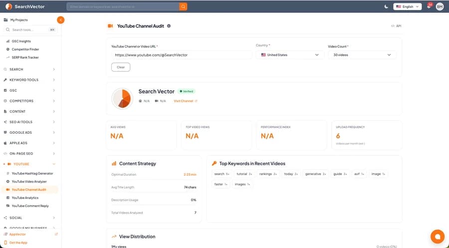Image resolution: width=449 pixels, height=248 pixels.
Task: Open the Country dropdown
Action: pos(290,55)
